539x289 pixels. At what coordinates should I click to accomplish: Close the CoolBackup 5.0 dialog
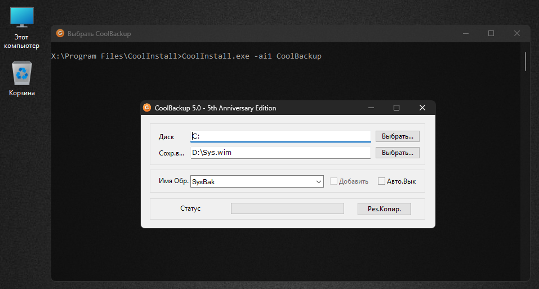coord(422,108)
